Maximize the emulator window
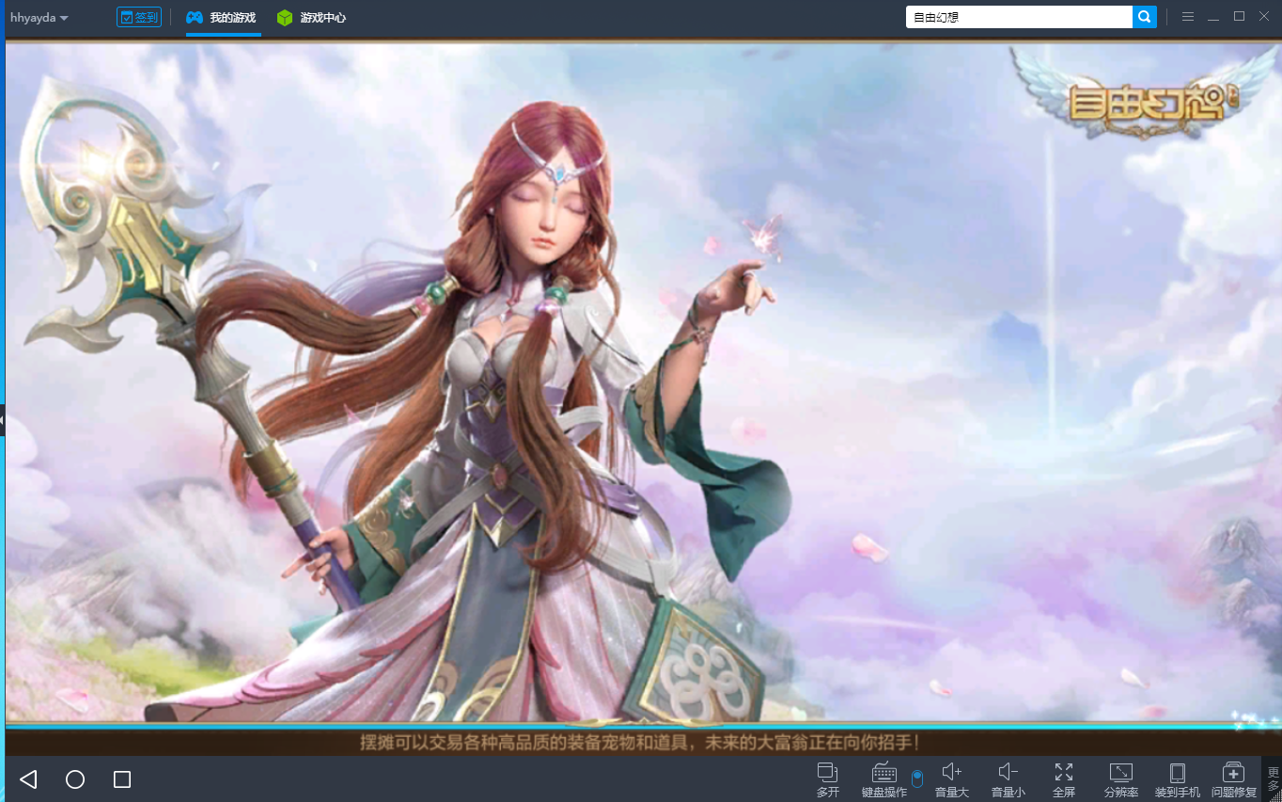Image resolution: width=1282 pixels, height=802 pixels. (x=1239, y=17)
